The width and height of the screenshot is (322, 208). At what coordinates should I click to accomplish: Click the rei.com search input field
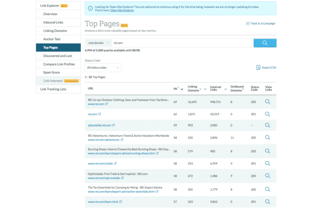point(182,43)
